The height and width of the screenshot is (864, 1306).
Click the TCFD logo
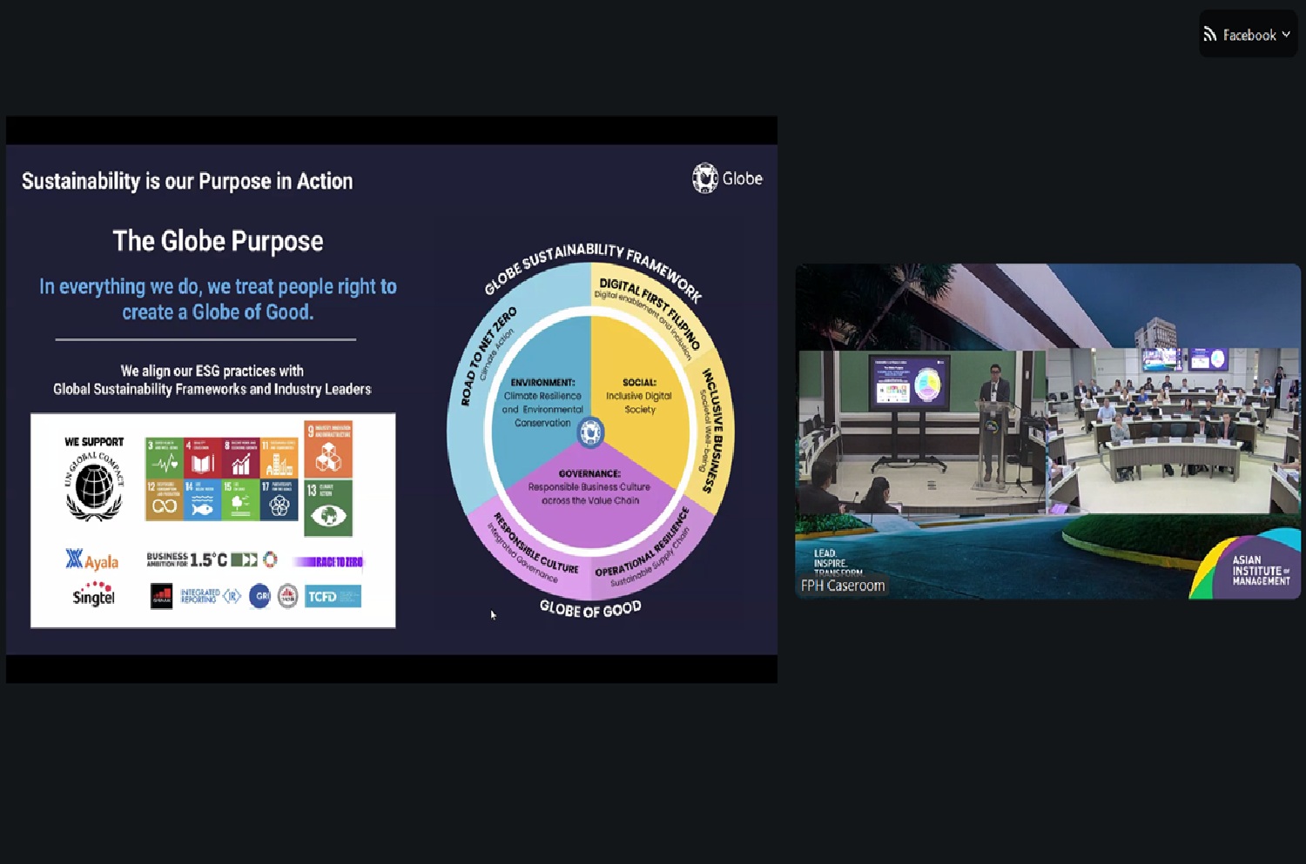tap(333, 596)
